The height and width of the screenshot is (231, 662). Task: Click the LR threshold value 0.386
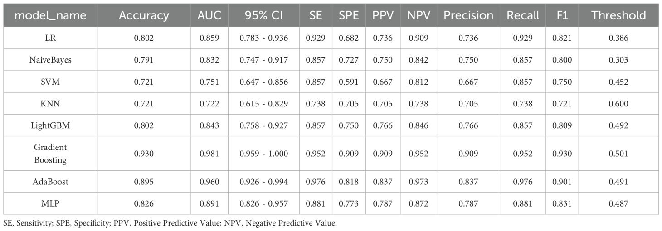[618, 38]
